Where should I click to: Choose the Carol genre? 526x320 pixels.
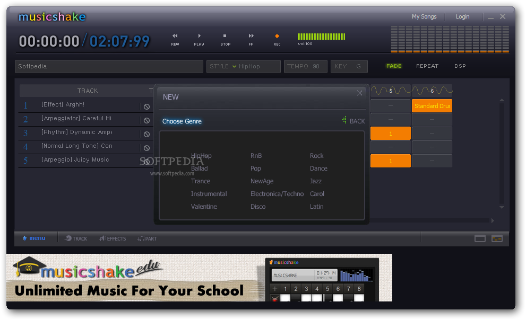[x=317, y=194]
